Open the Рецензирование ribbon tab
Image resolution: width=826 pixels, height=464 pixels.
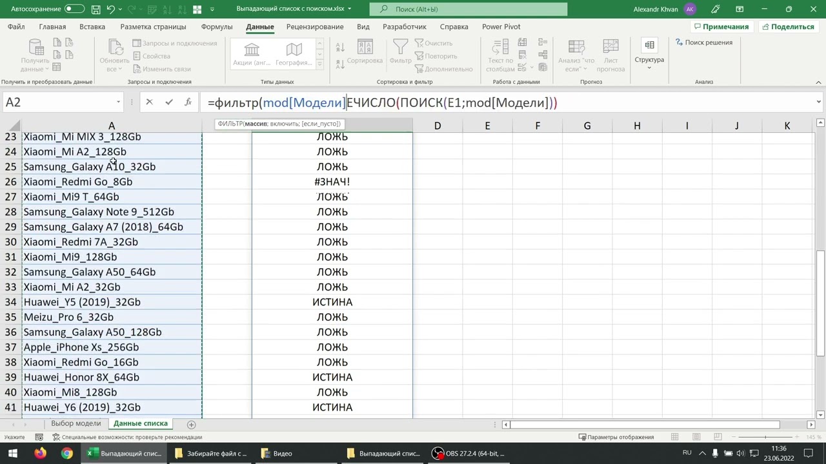tap(315, 26)
